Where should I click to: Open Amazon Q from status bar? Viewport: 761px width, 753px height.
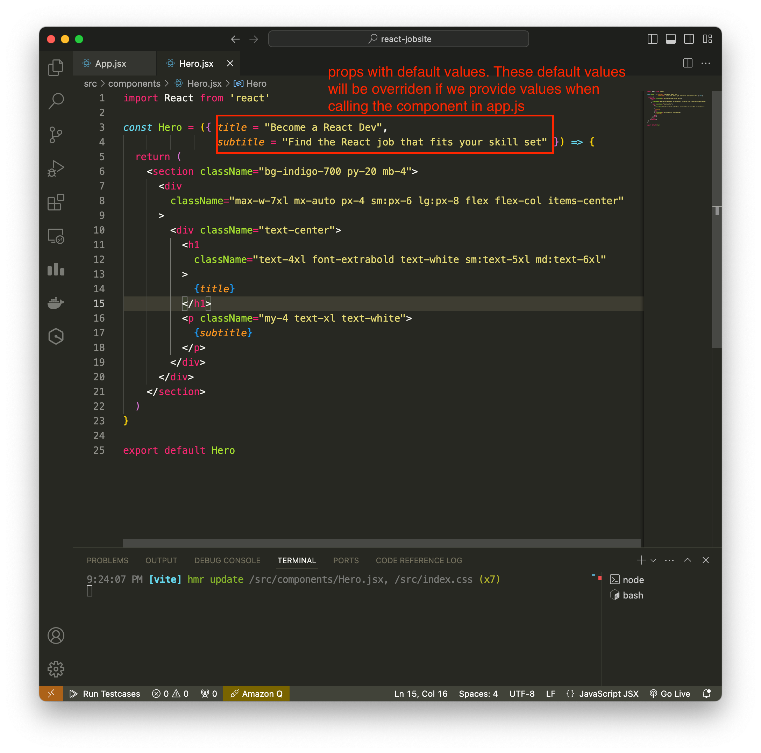[x=256, y=694]
